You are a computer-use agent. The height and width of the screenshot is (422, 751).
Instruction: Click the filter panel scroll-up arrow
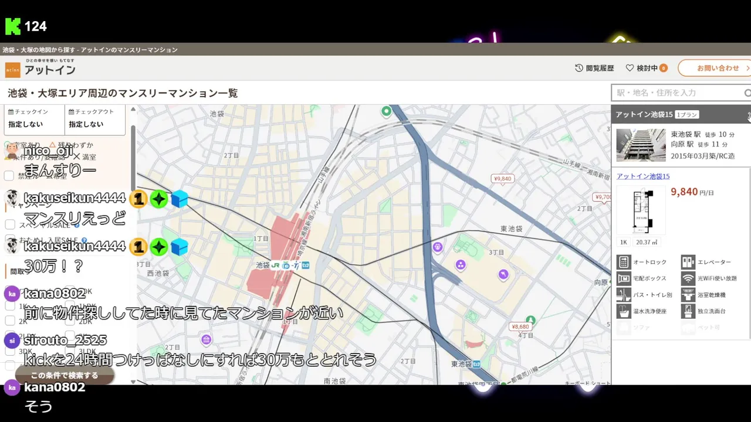133,109
